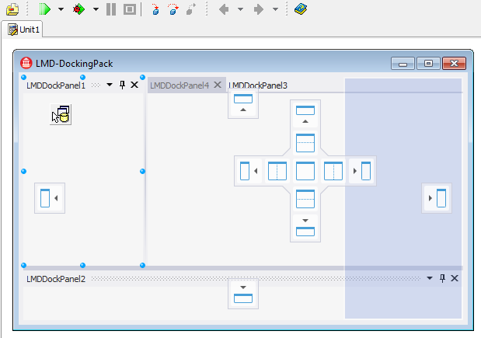Click the cross's center tabbed-dock indicator
481x338 pixels.
[305, 171]
